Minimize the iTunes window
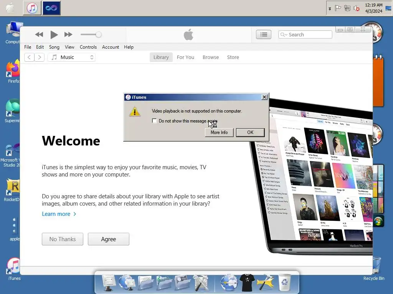The image size is (393, 294). (340, 29)
